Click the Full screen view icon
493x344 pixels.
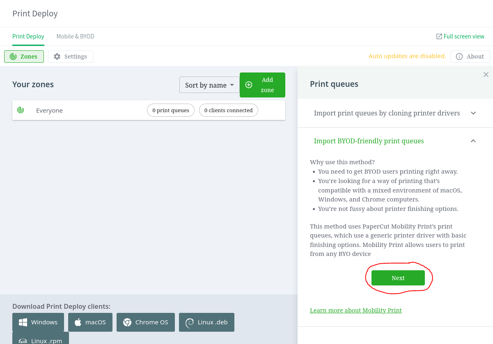tap(439, 36)
